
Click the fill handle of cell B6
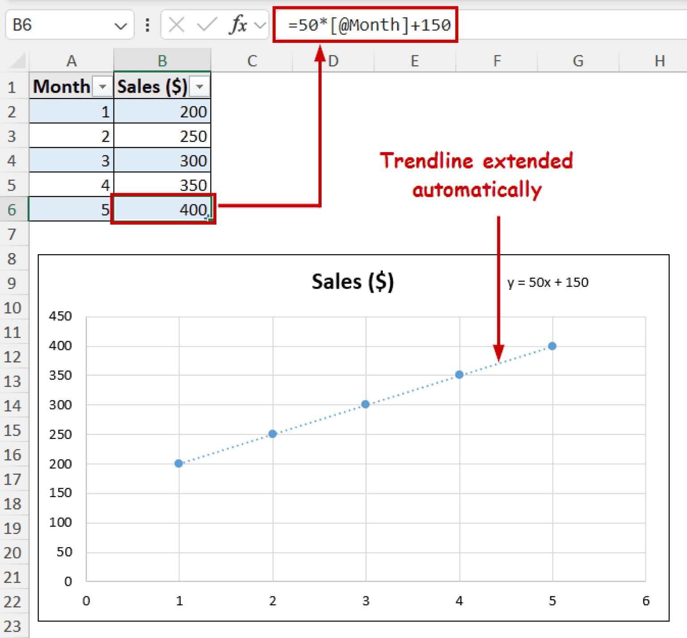click(x=209, y=219)
